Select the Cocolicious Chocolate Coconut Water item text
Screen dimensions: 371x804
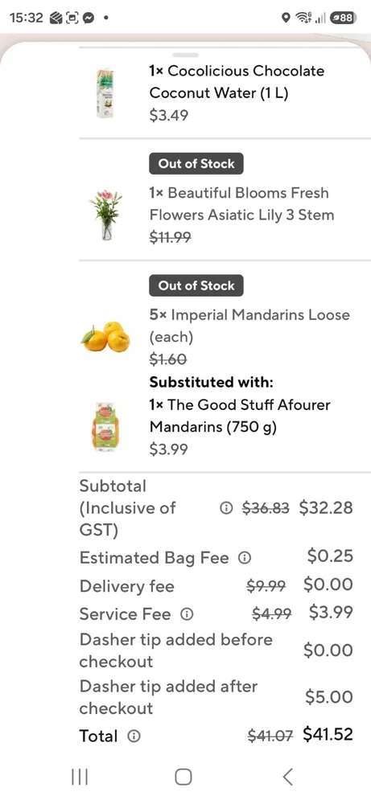pyautogui.click(x=237, y=82)
